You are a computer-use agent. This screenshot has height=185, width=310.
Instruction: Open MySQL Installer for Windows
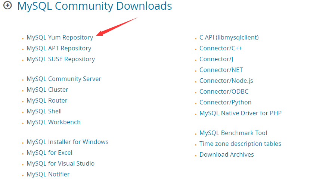pyautogui.click(x=68, y=142)
